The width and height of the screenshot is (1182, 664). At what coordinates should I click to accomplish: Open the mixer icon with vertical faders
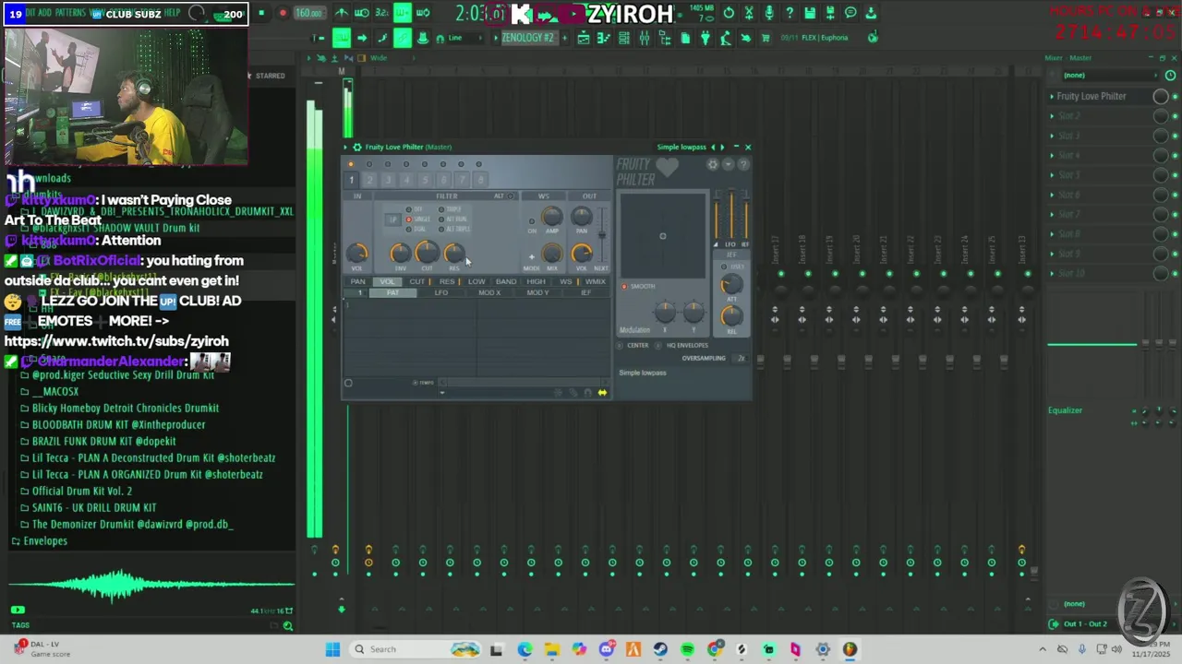(645, 38)
